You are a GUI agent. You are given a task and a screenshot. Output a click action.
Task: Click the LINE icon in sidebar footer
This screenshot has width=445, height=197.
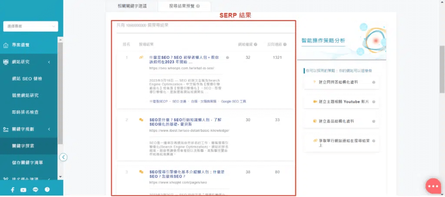[35, 190]
